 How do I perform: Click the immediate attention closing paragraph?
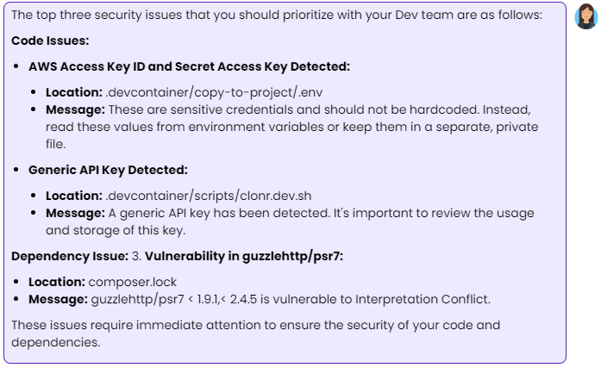coord(255,334)
